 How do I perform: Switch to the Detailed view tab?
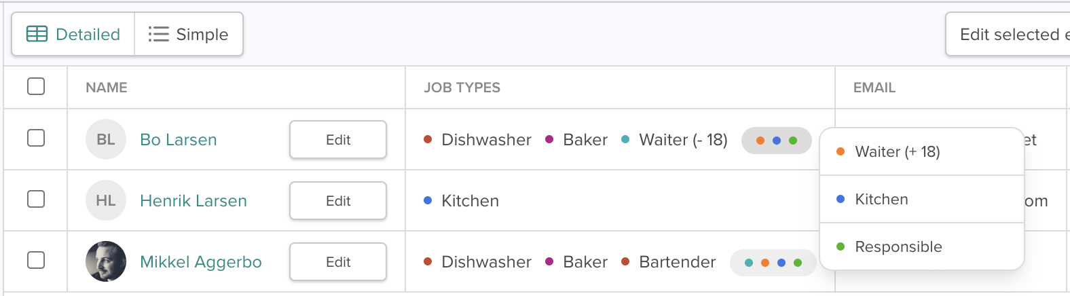[x=73, y=34]
